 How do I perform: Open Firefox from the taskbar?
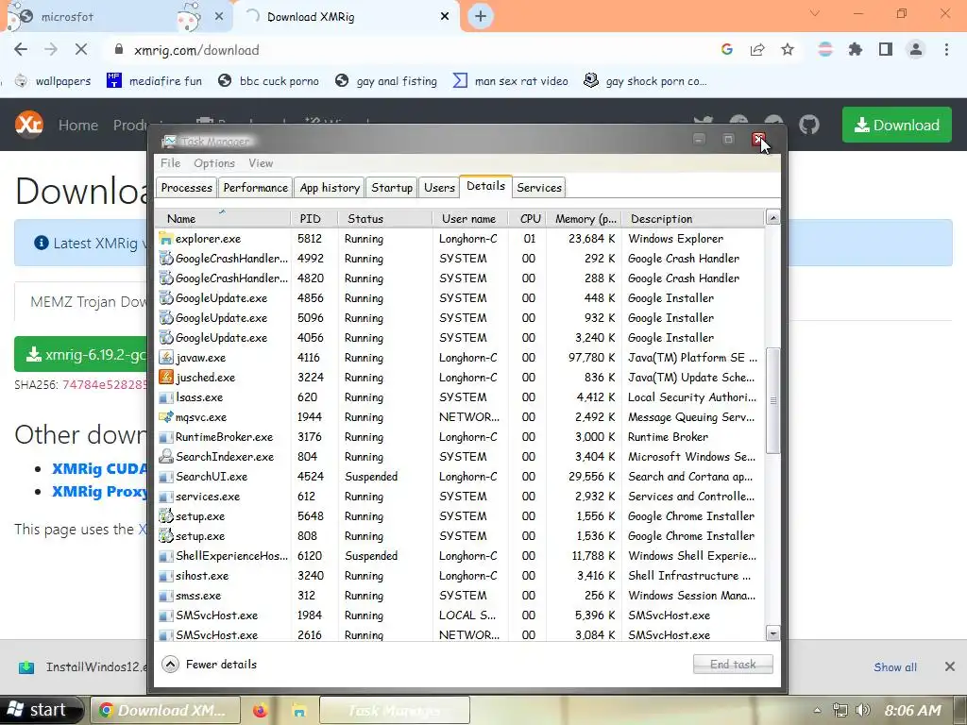[x=261, y=711]
